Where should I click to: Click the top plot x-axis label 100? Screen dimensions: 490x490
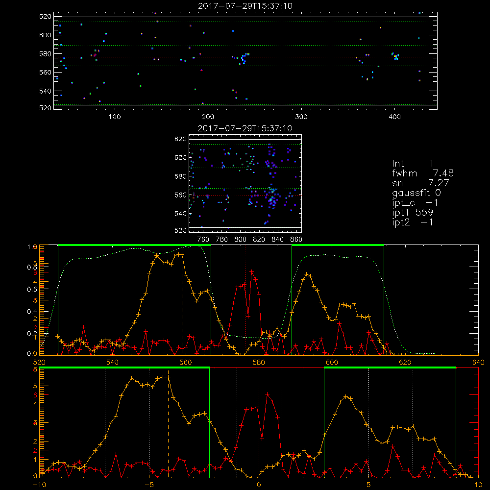click(115, 117)
